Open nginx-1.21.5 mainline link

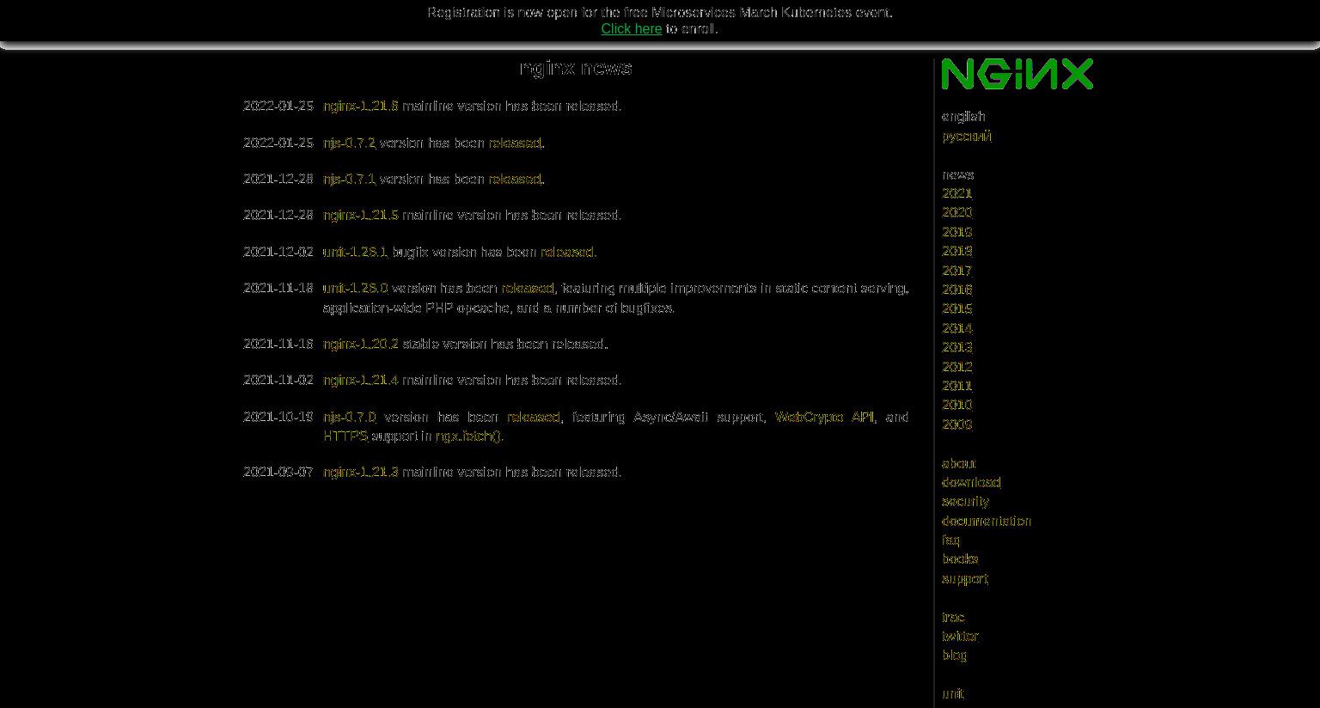point(361,215)
